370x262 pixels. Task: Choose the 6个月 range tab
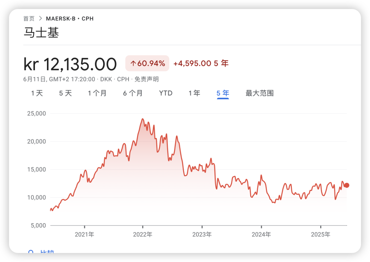(133, 93)
